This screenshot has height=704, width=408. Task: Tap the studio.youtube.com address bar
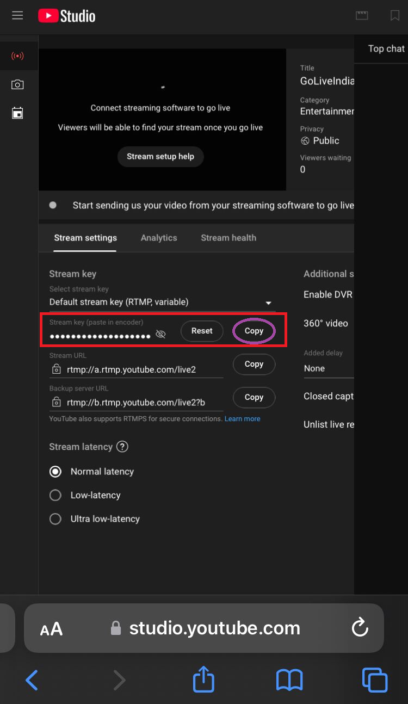tap(214, 628)
